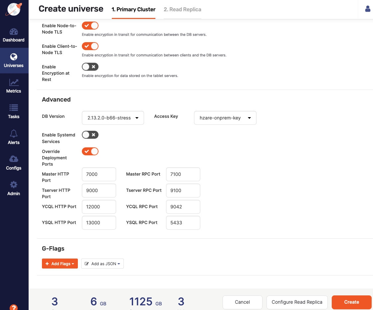
Task: Disable Node-to-Node TLS toggle
Action: 90,26
